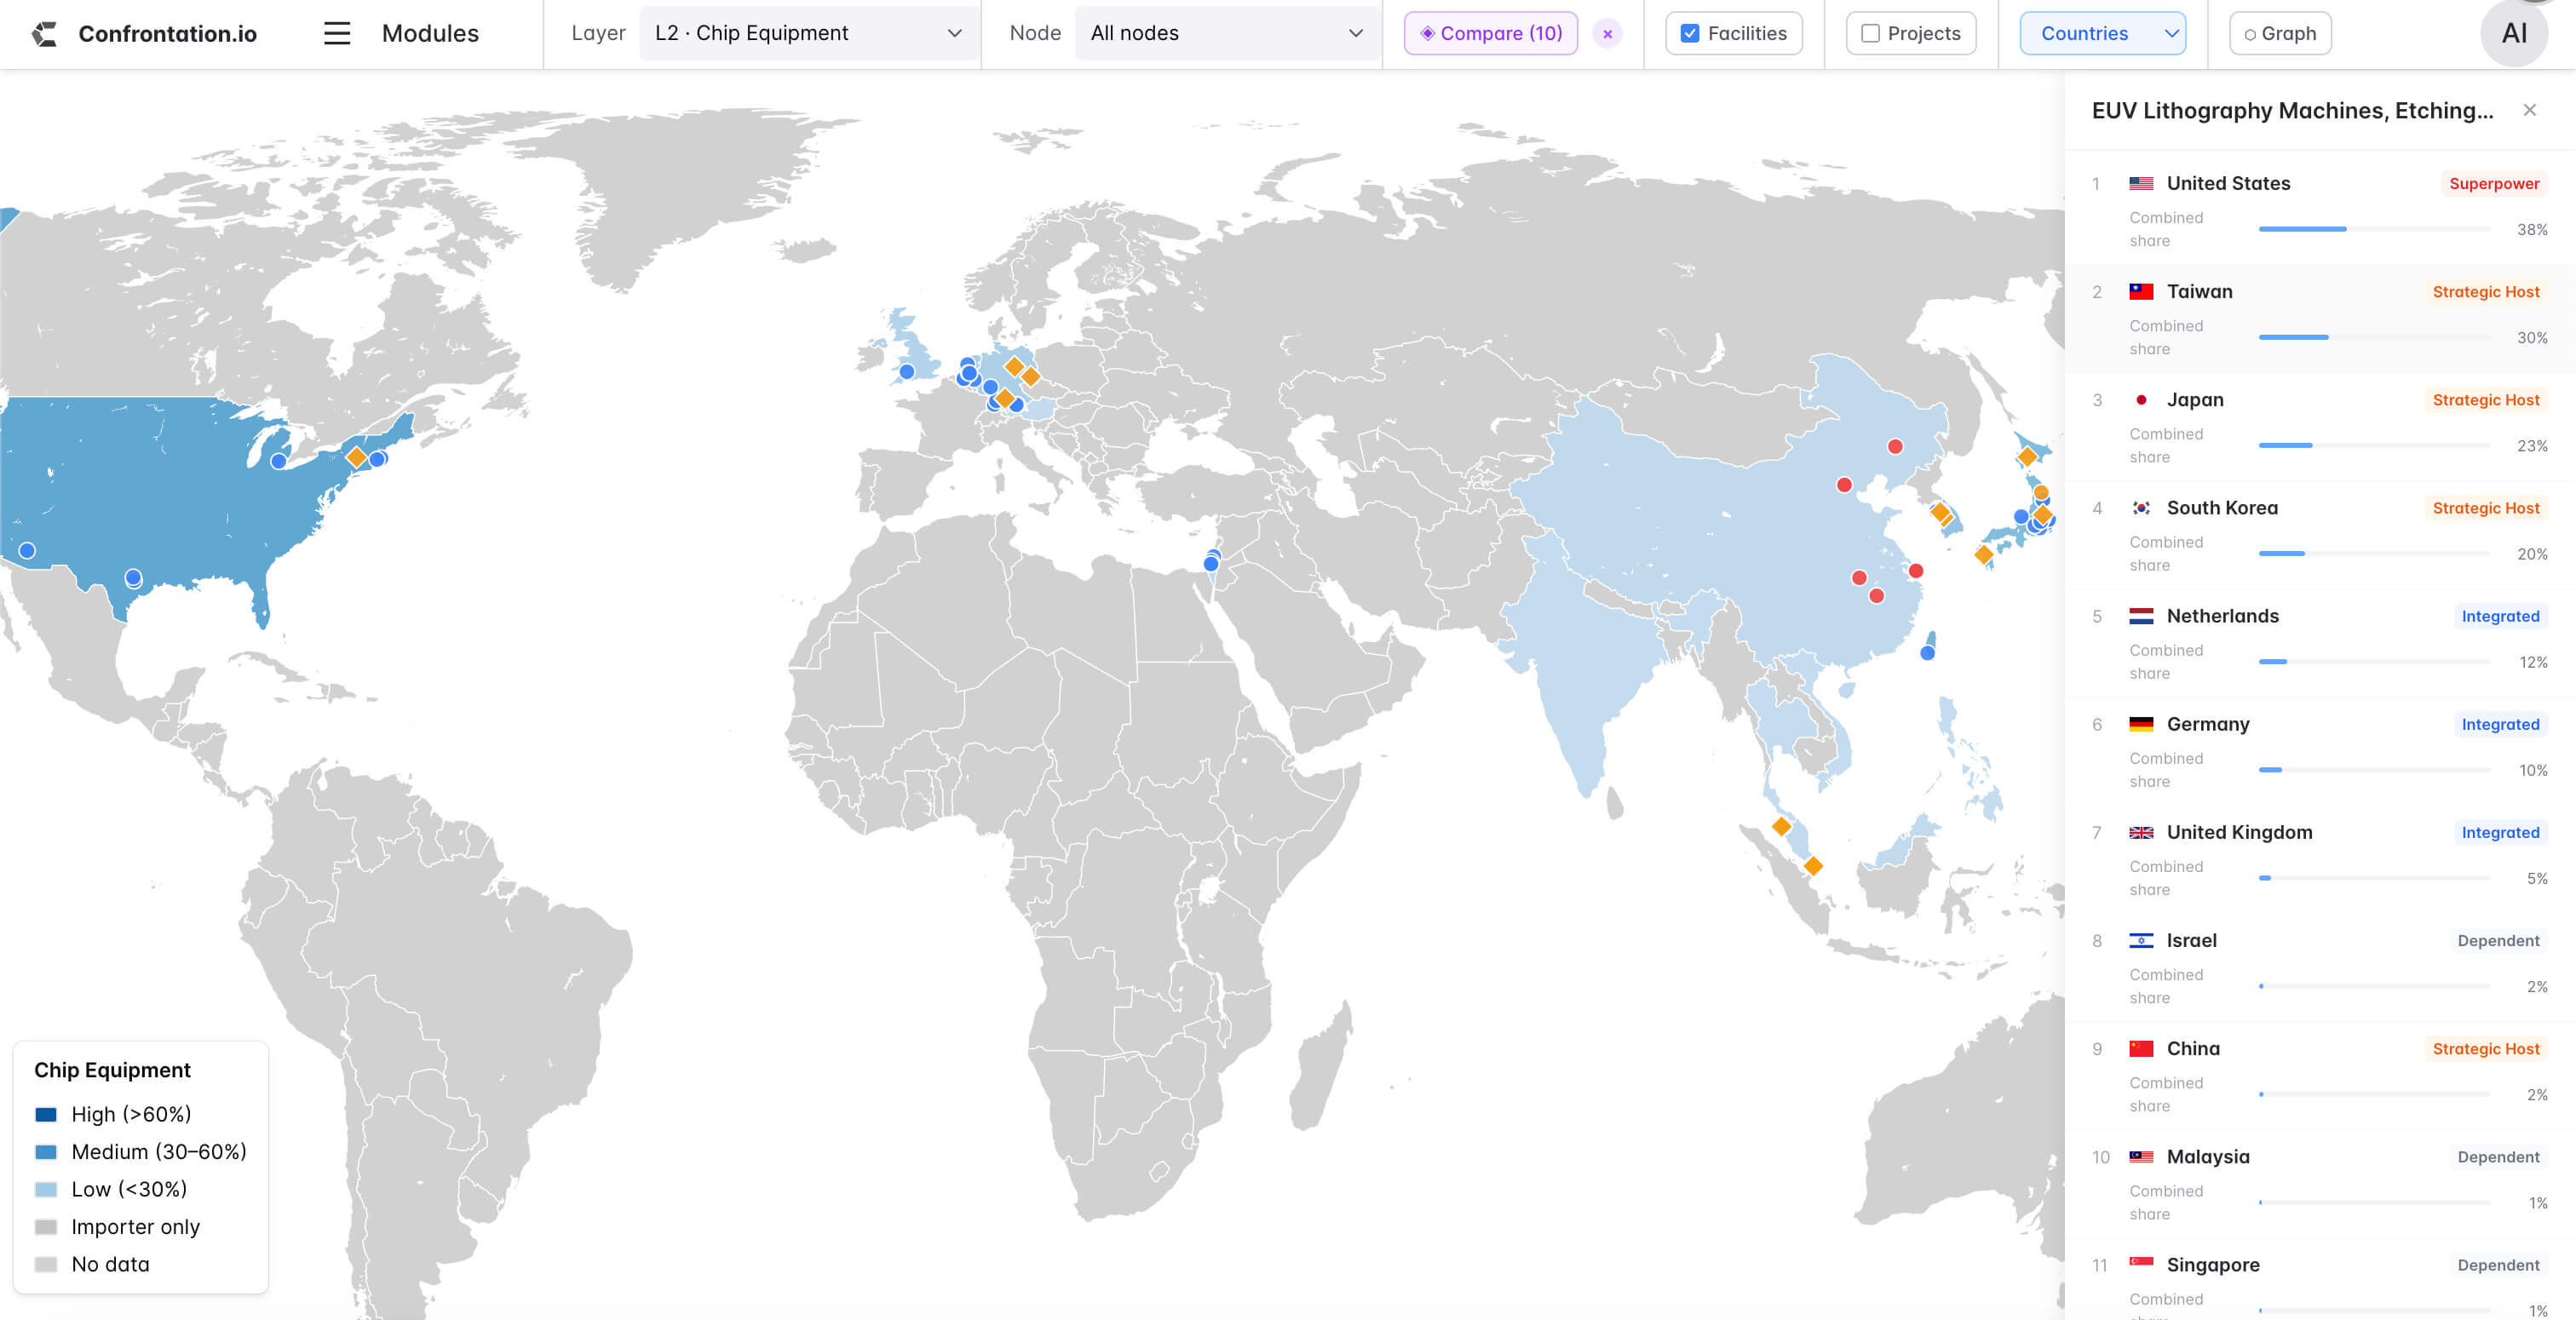2576x1320 pixels.
Task: Select Japan in the country list
Action: (2320, 426)
